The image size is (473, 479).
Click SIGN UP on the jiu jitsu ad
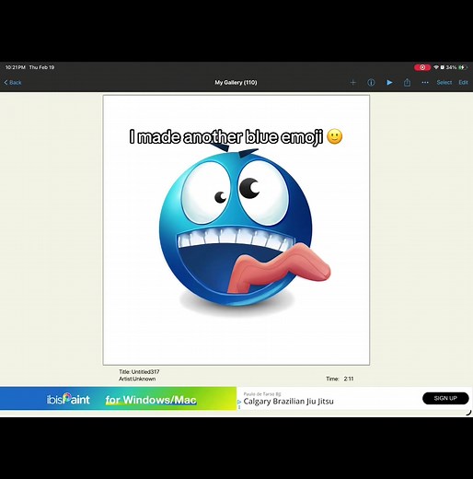click(x=445, y=398)
